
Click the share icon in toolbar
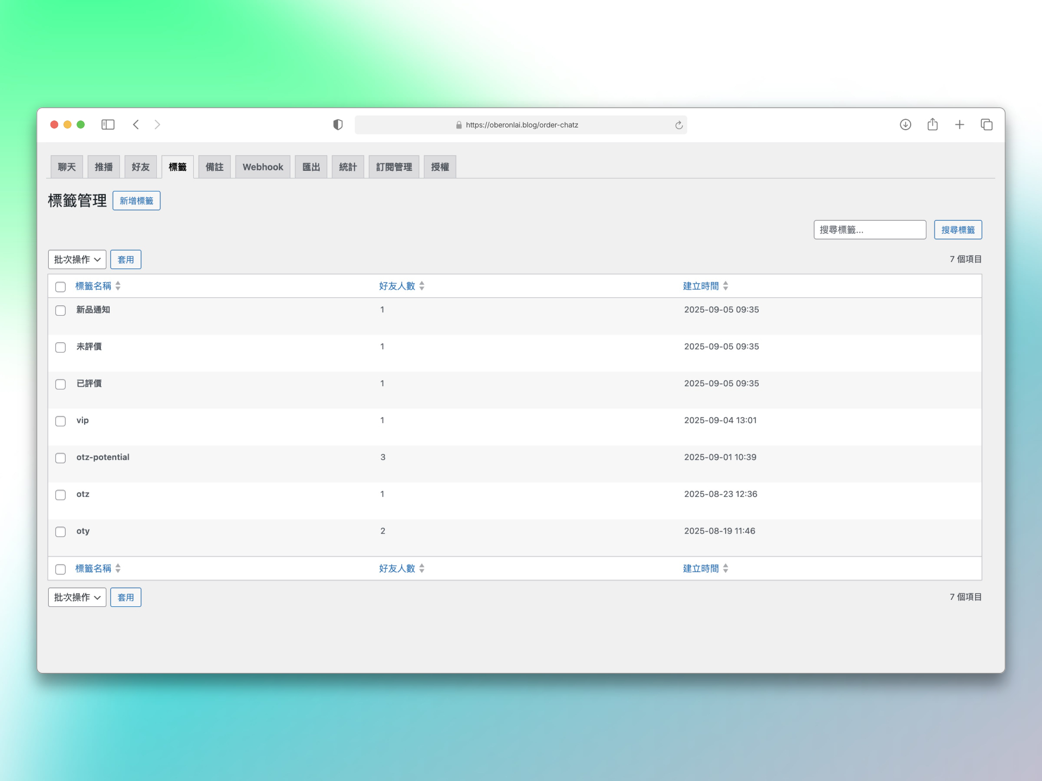click(x=932, y=125)
